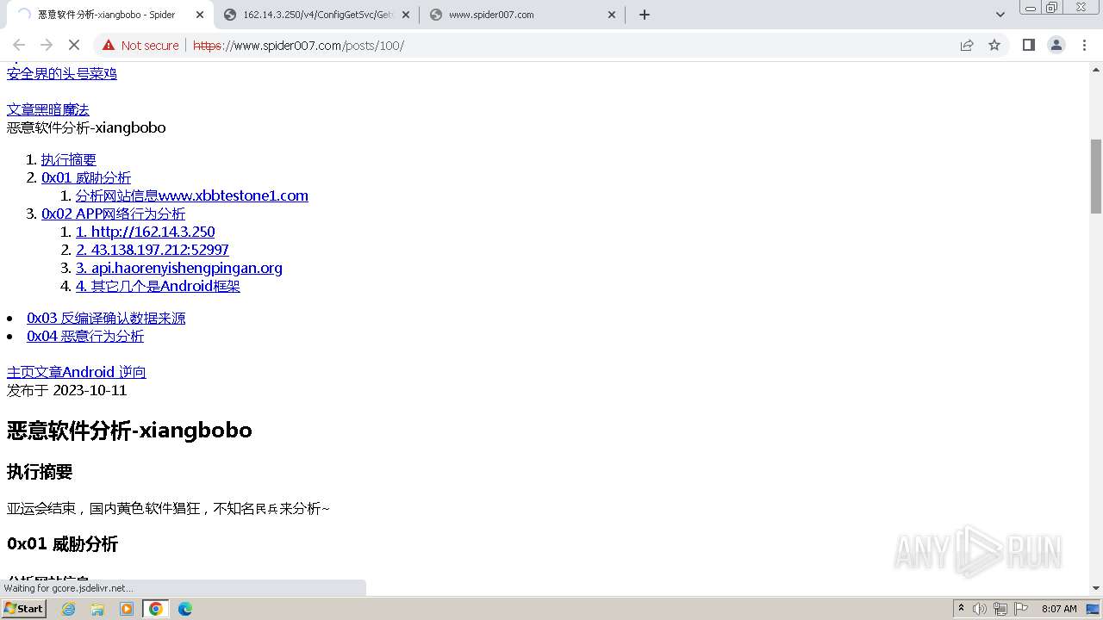The height and width of the screenshot is (620, 1103).
Task: Open the volume control tray icon
Action: coord(980,609)
